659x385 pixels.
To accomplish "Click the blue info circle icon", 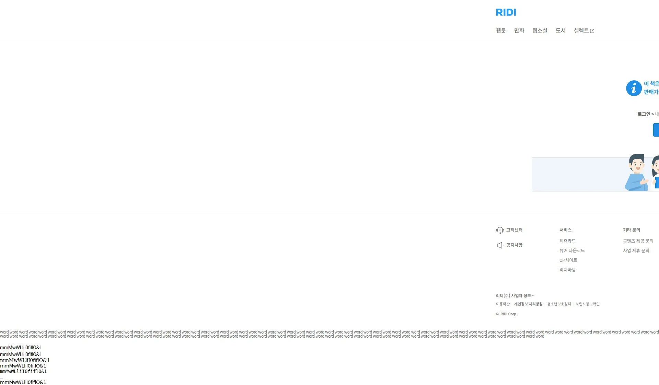I will pos(634,88).
